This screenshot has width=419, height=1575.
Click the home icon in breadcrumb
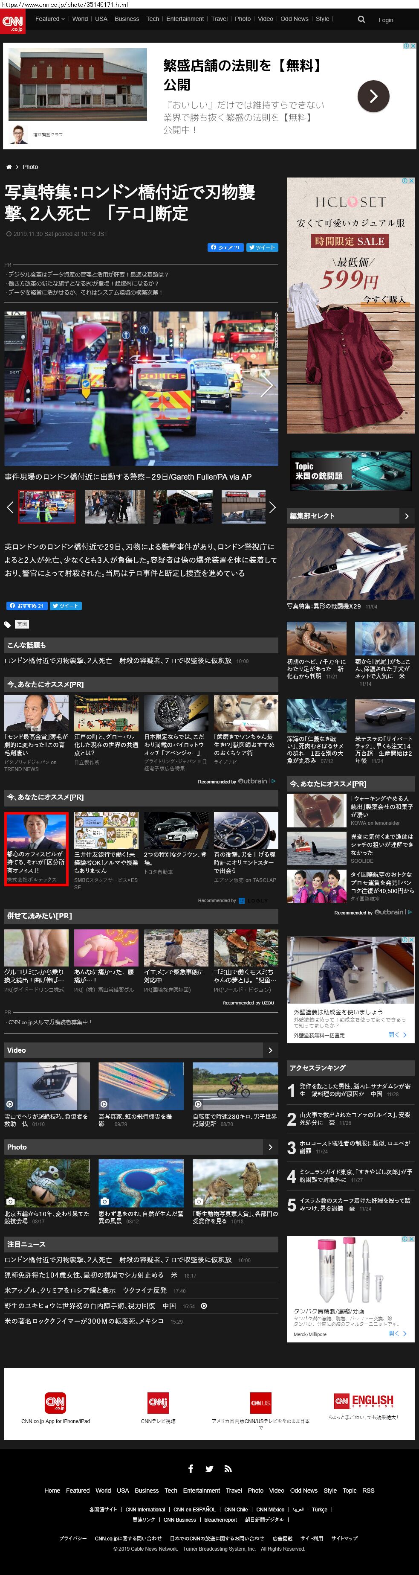[9, 167]
